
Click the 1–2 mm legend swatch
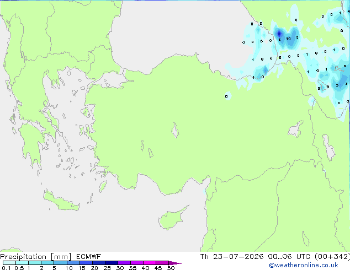[x=35, y=263]
